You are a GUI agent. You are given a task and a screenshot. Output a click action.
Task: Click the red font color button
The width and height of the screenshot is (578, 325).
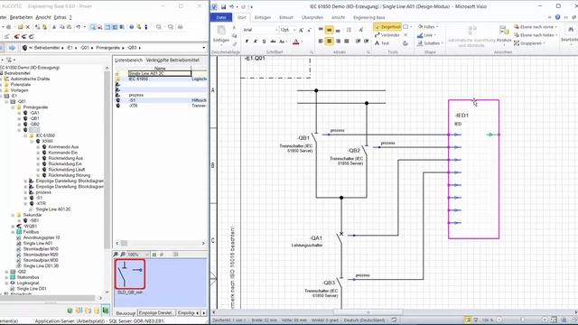[x=295, y=42]
